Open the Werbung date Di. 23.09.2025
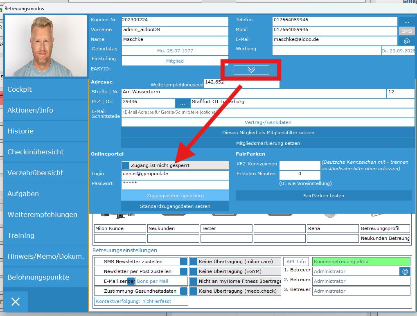The image size is (417, 316). (398, 50)
